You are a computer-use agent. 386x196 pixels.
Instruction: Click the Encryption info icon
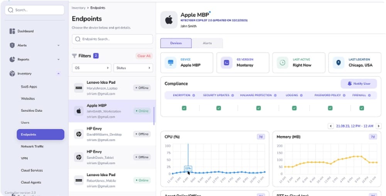coord(194,95)
